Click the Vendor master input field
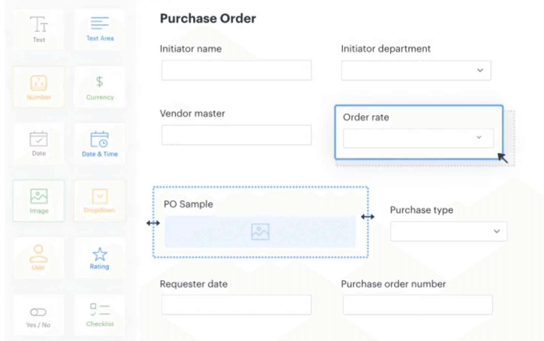 (237, 135)
